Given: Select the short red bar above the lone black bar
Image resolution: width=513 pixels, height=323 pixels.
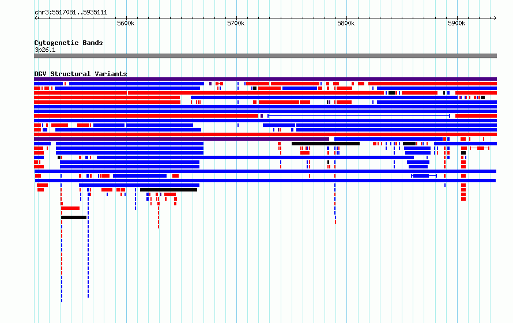Looking at the screenshot, I should click(x=70, y=208).
